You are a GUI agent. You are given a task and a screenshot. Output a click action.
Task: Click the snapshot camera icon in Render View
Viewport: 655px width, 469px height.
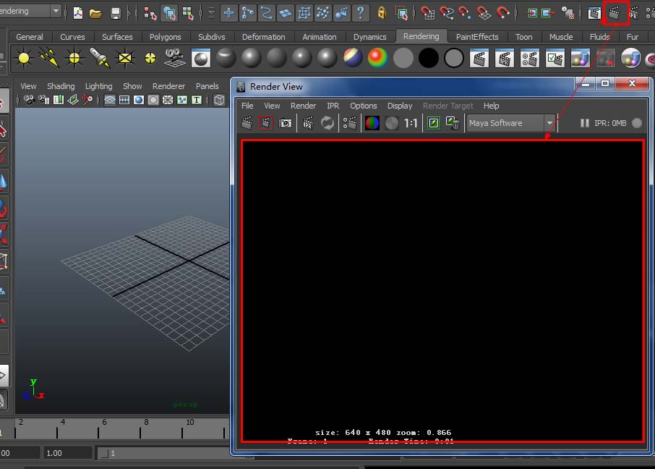tap(286, 123)
